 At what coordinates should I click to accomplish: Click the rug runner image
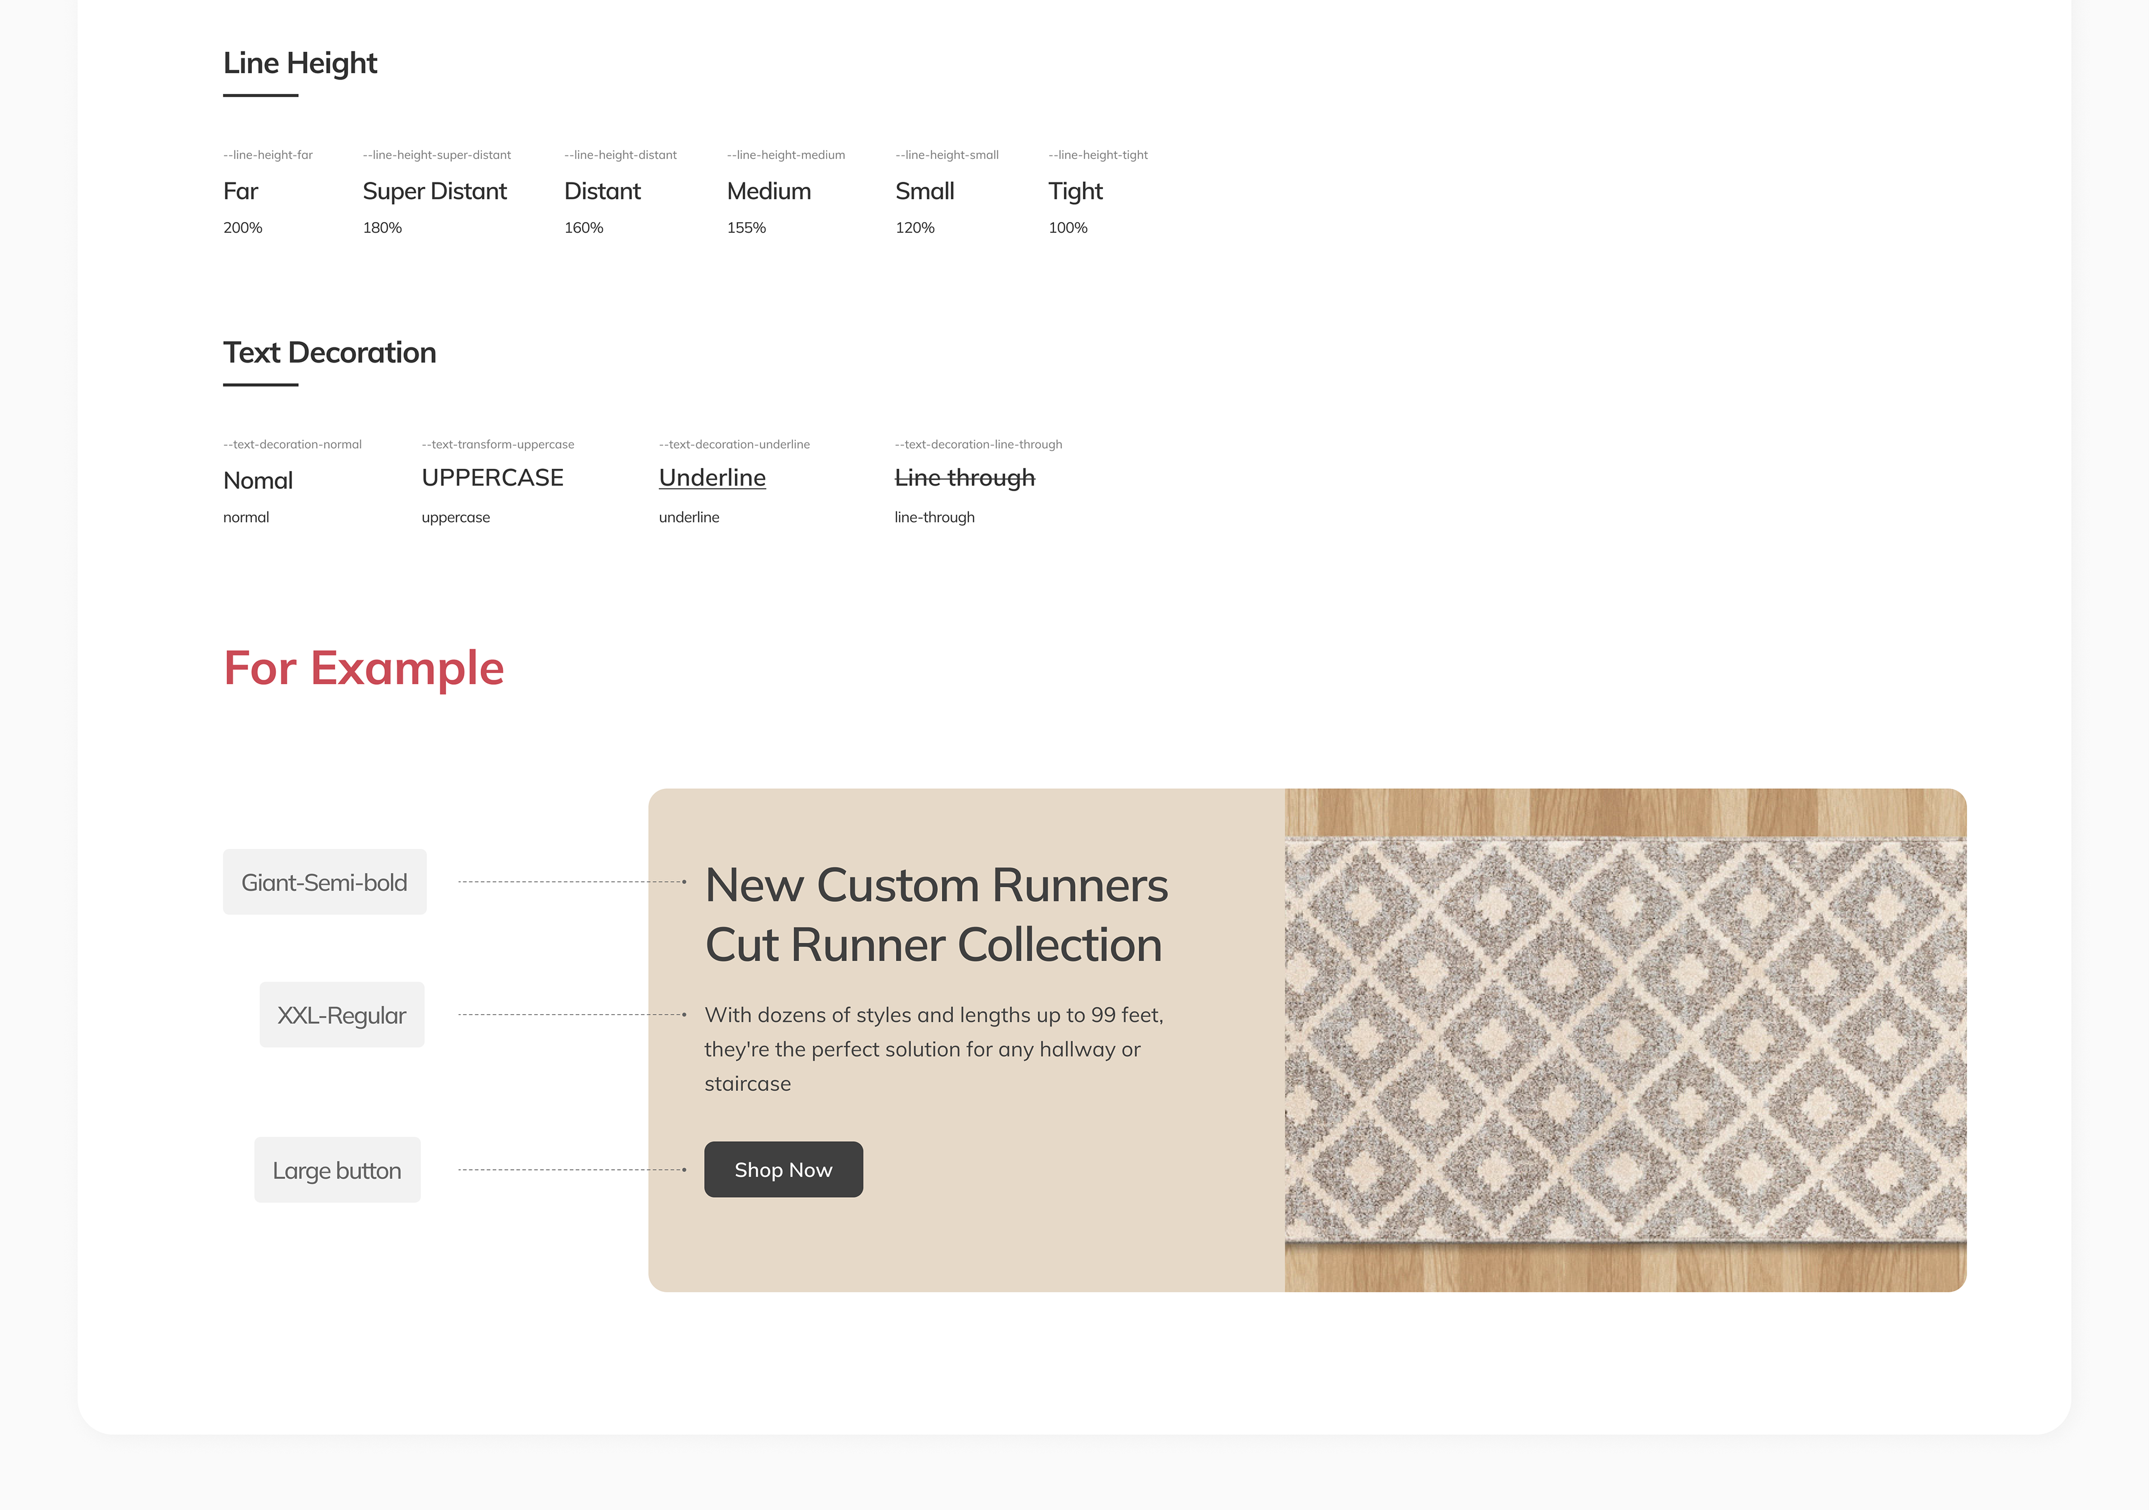(x=1625, y=1041)
